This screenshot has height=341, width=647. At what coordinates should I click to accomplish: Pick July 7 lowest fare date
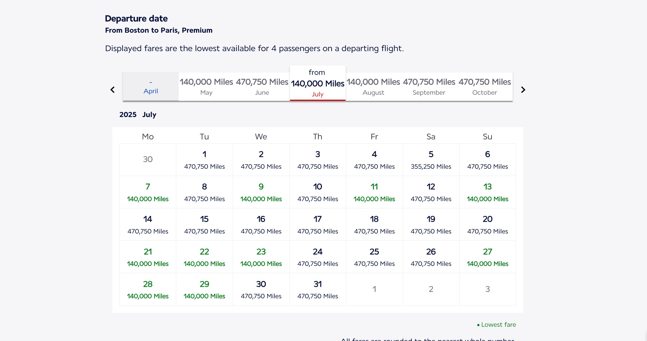click(148, 192)
